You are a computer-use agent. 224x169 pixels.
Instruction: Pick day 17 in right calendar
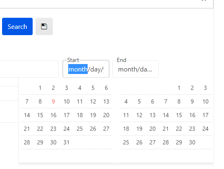[205, 115]
